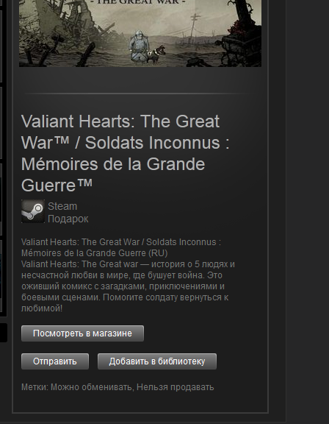This screenshot has height=424, width=329.
Task: Click the Steam logo icon
Action: (x=33, y=211)
